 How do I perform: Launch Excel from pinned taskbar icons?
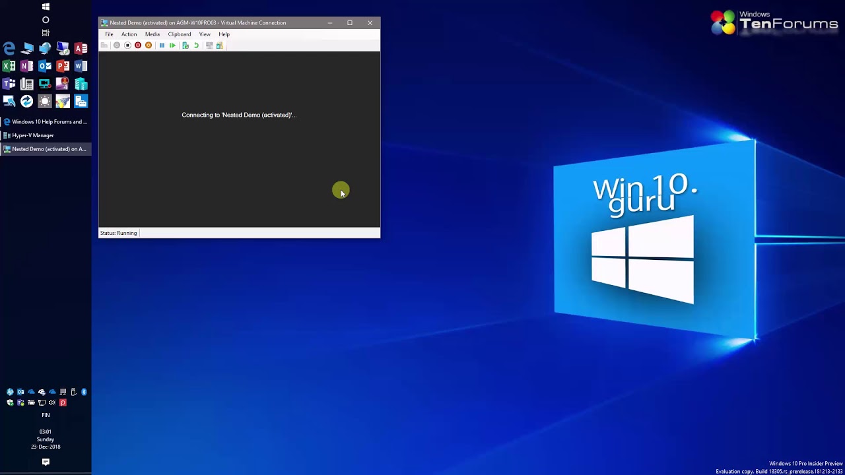9,66
